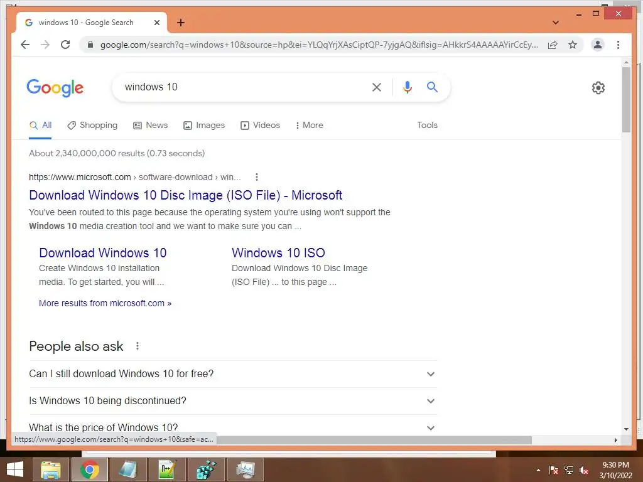Click the horizontal scrollbar thumb

click(374, 440)
